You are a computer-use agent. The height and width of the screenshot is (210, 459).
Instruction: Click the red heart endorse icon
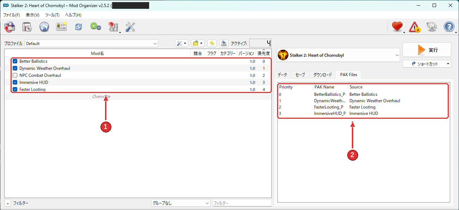pyautogui.click(x=397, y=27)
